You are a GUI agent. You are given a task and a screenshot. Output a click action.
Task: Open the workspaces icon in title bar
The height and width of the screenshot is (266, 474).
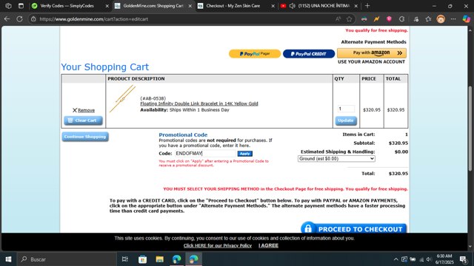(x=8, y=6)
